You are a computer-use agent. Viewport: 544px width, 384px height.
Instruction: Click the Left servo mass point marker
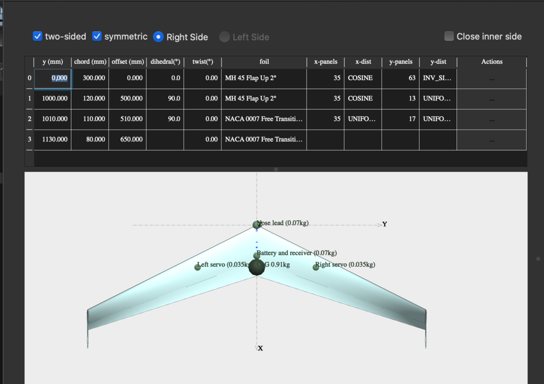click(x=198, y=267)
